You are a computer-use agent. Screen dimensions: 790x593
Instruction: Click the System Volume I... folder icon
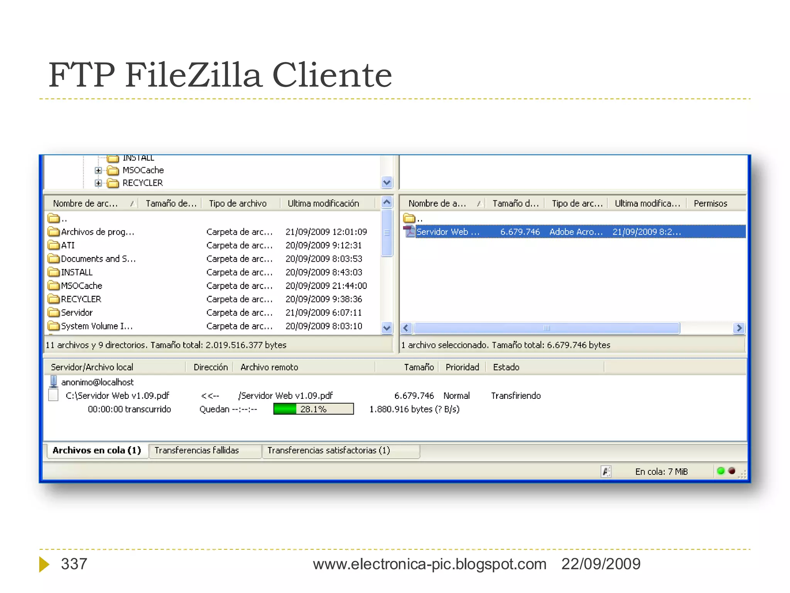click(x=54, y=326)
